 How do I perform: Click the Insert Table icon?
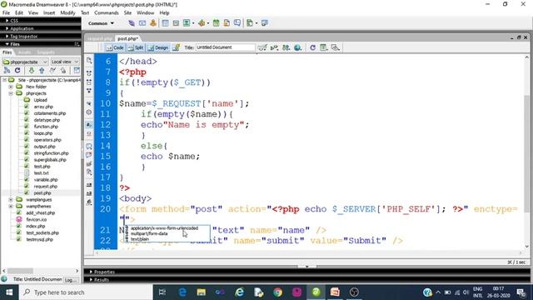coord(165,23)
